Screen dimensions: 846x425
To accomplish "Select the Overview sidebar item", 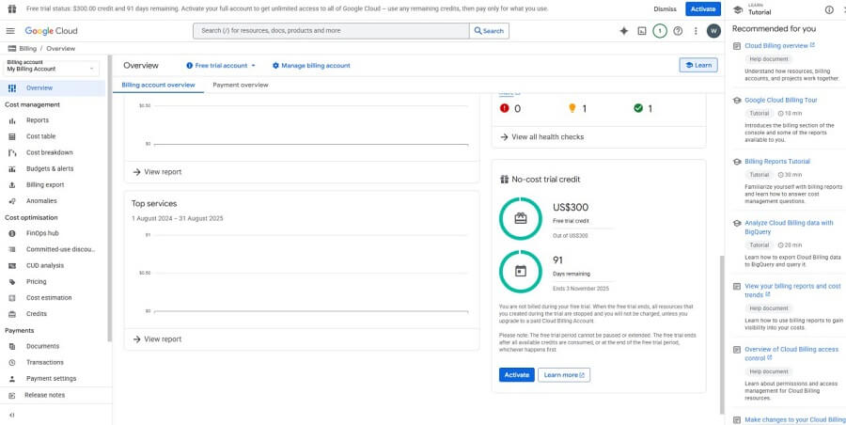I will pyautogui.click(x=53, y=88).
